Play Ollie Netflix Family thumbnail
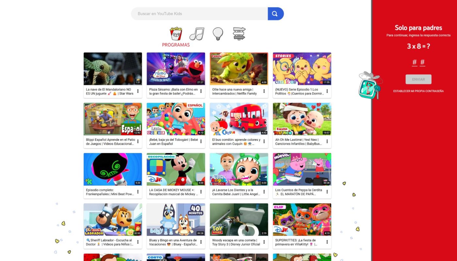Screen dimensions: 457x261 [x=239, y=69]
